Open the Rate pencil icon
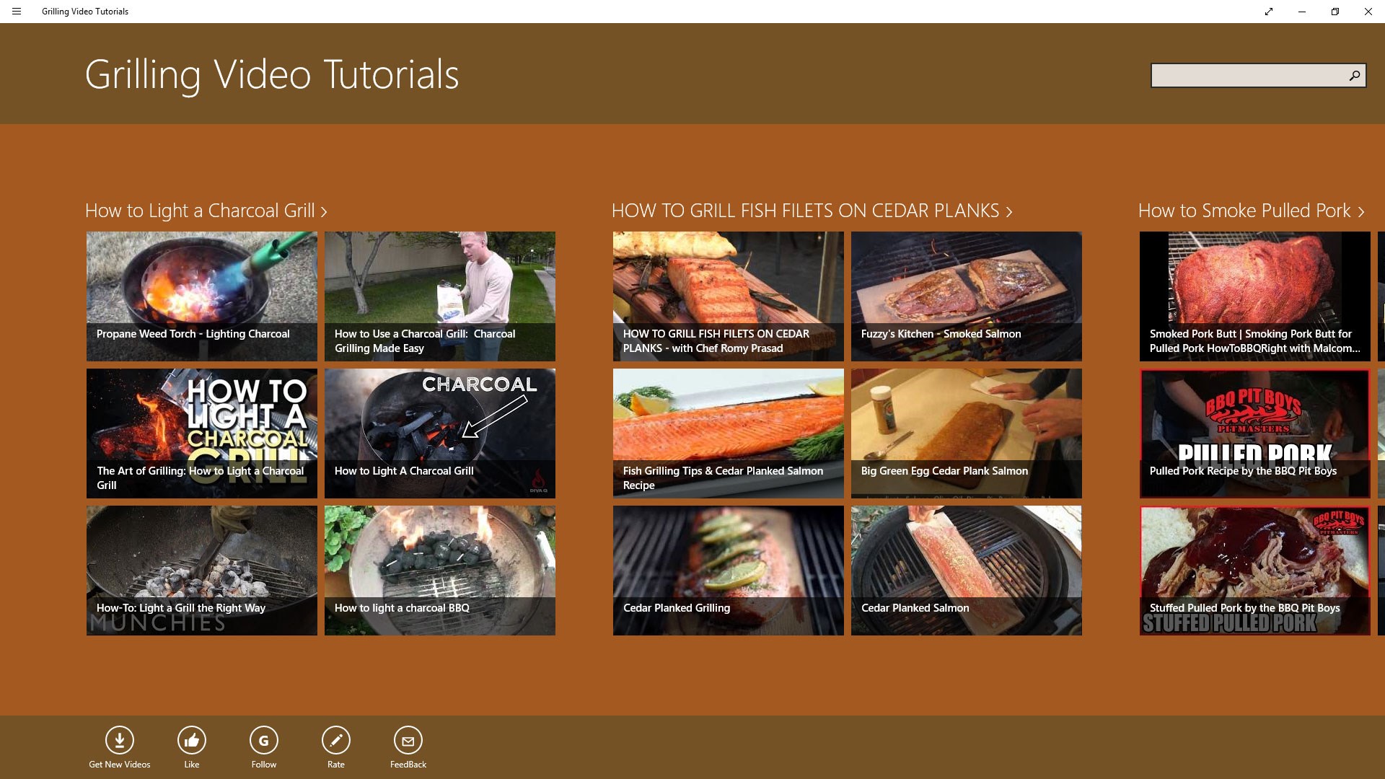The height and width of the screenshot is (779, 1385). click(x=336, y=740)
